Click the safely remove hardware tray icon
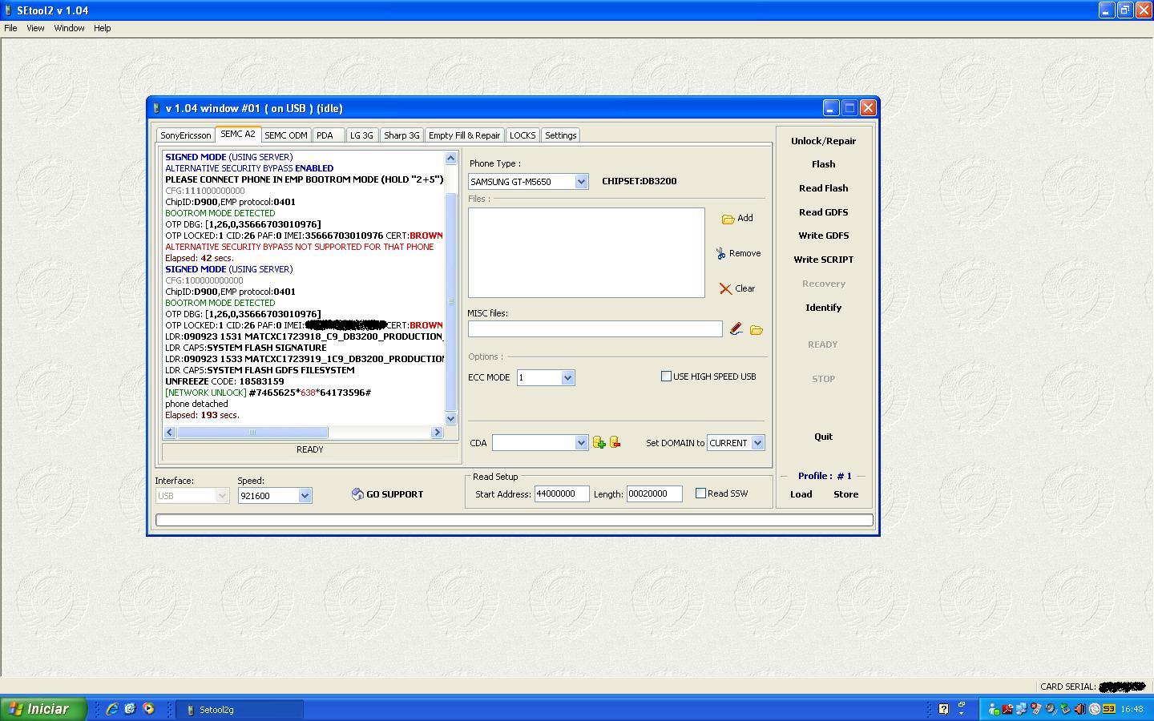Screen dimensions: 1154x721 pyautogui.click(x=1065, y=709)
